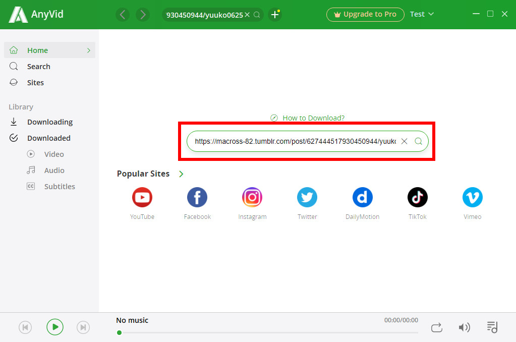
Task: Click the 00:00/00:00 time display
Action: tap(401, 320)
